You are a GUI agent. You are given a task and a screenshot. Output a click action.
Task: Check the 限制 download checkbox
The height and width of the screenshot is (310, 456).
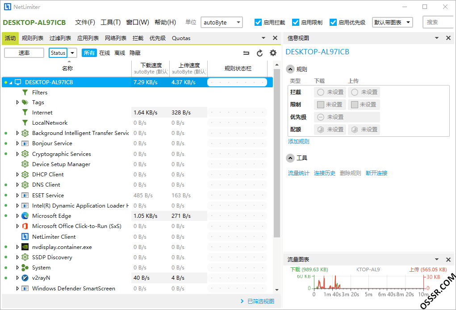click(x=321, y=105)
